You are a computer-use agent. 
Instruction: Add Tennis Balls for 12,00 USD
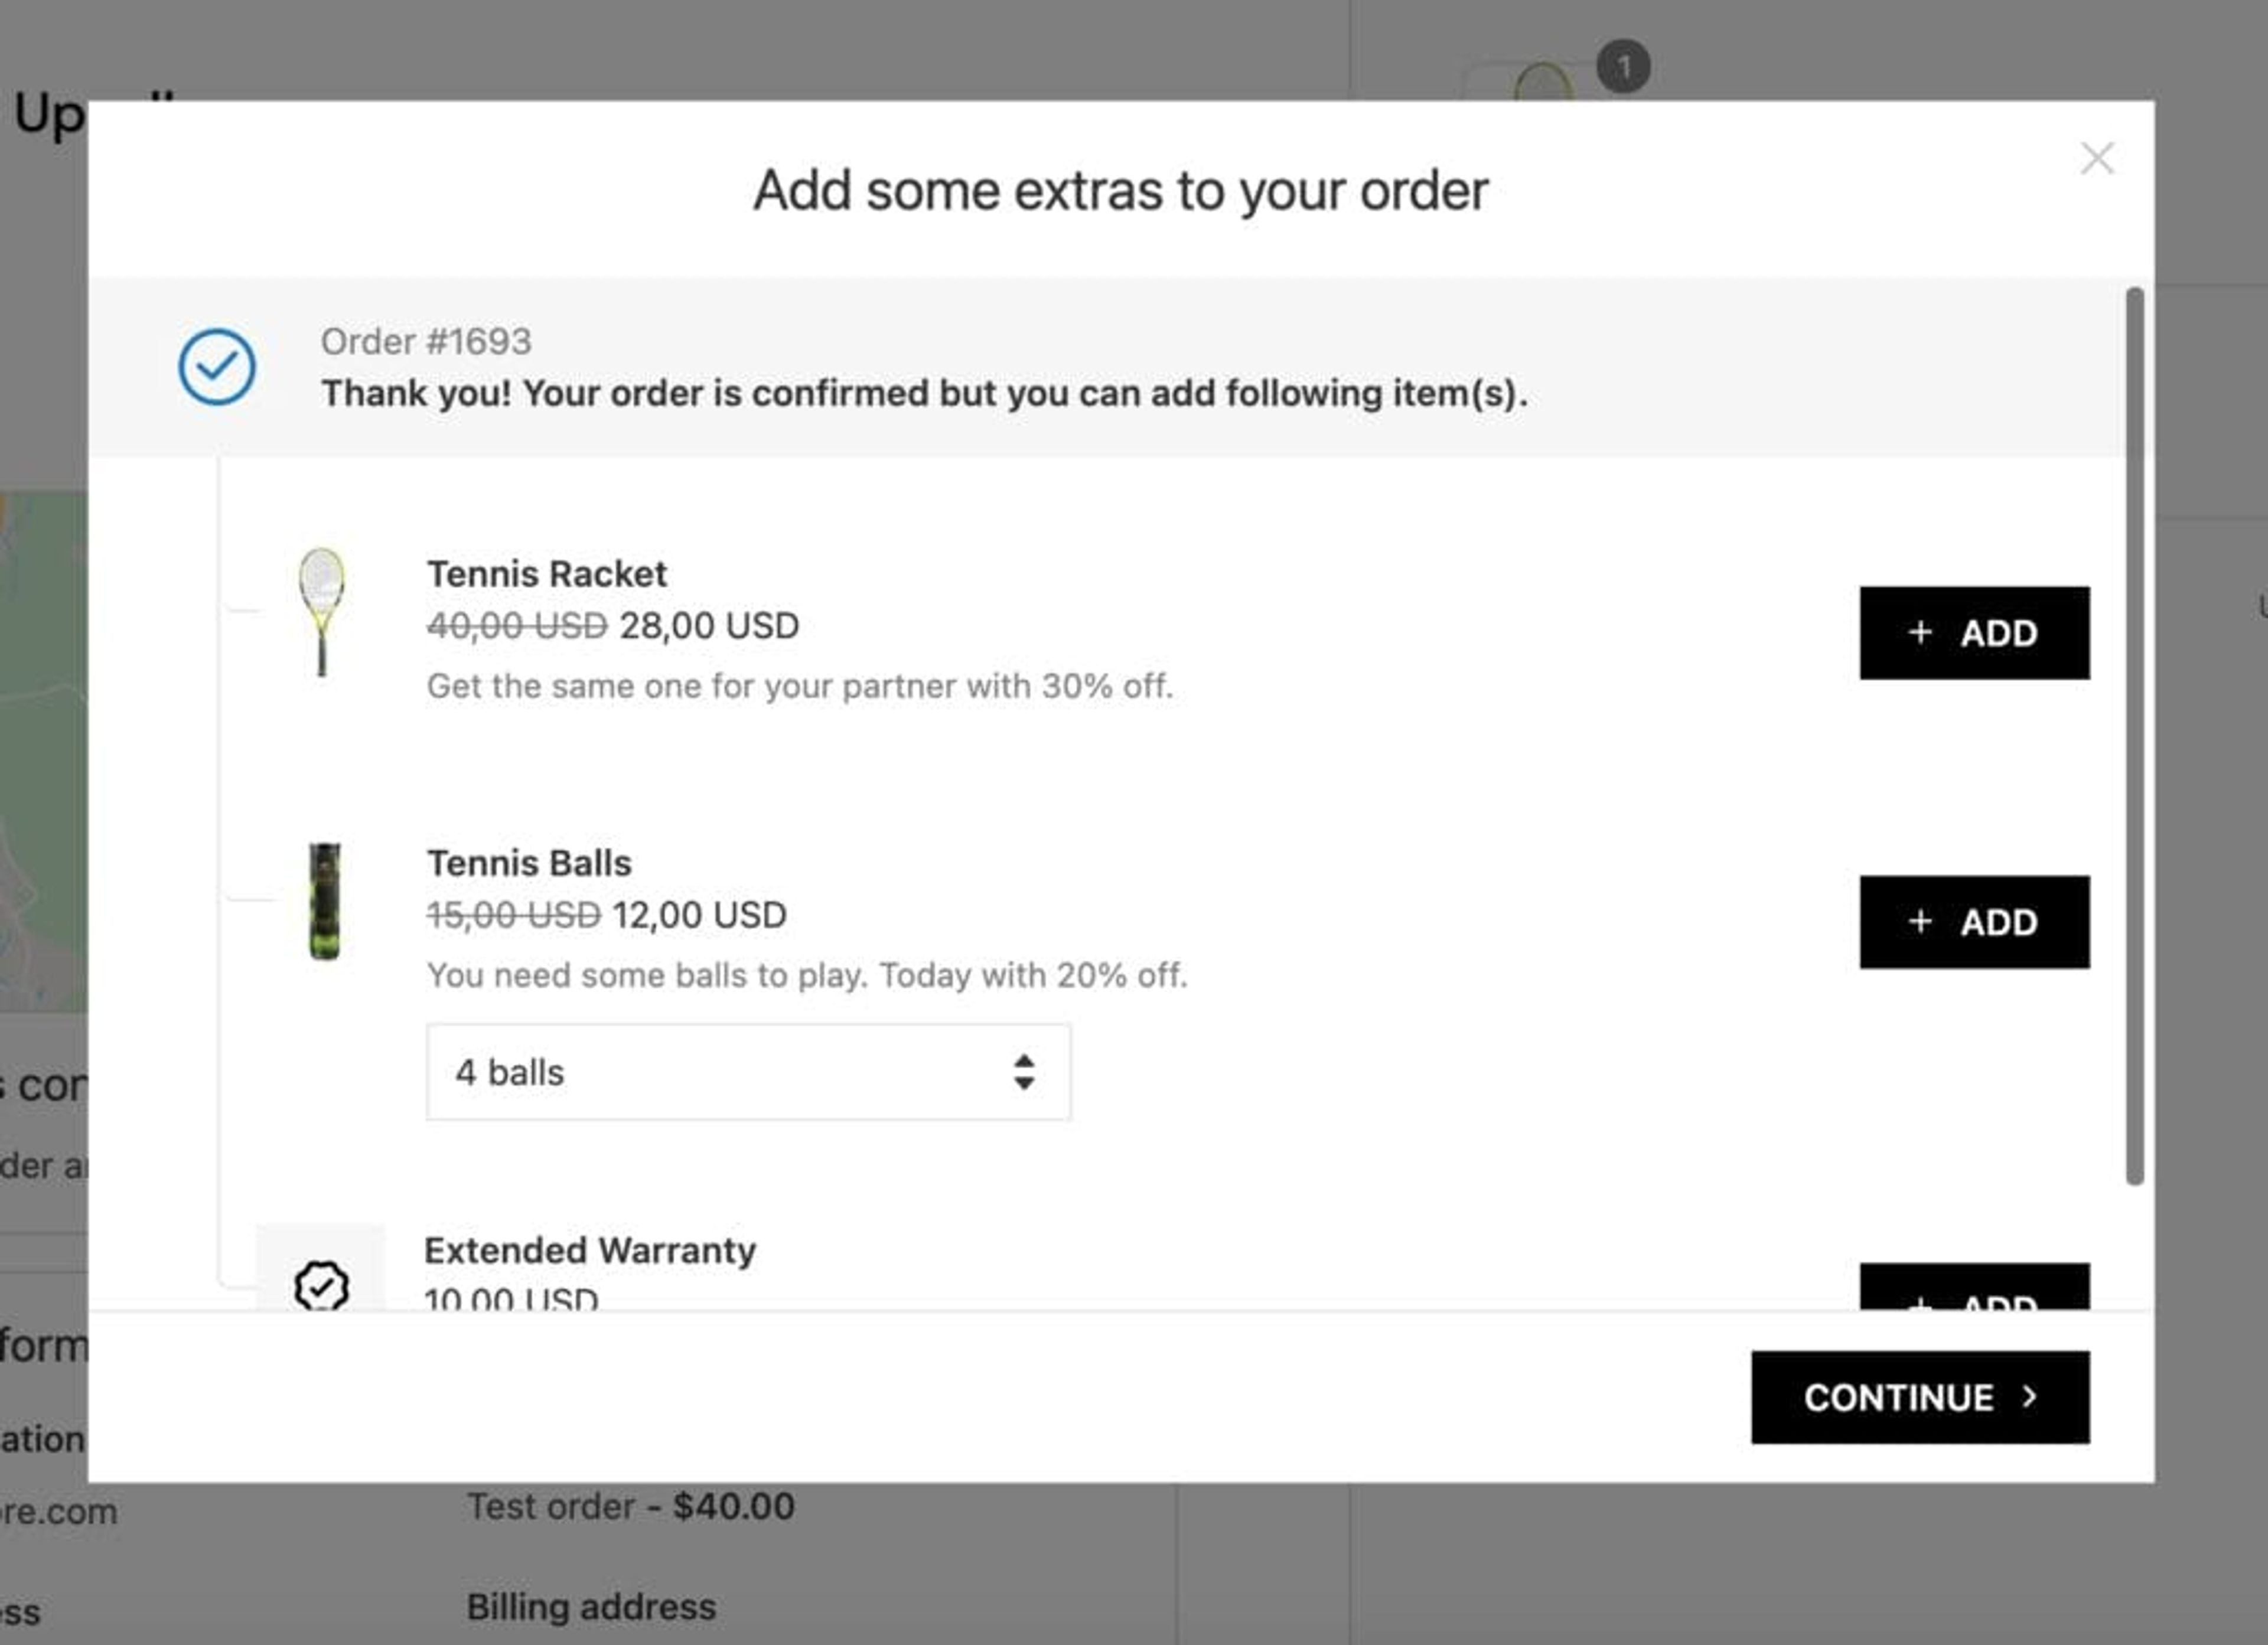pyautogui.click(x=1974, y=922)
